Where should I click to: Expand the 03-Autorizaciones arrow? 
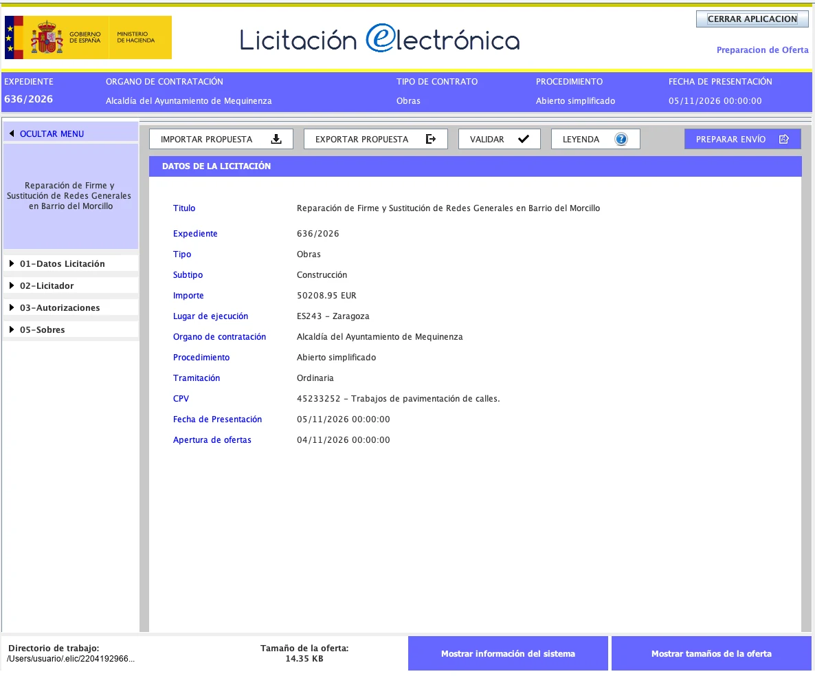click(x=12, y=307)
